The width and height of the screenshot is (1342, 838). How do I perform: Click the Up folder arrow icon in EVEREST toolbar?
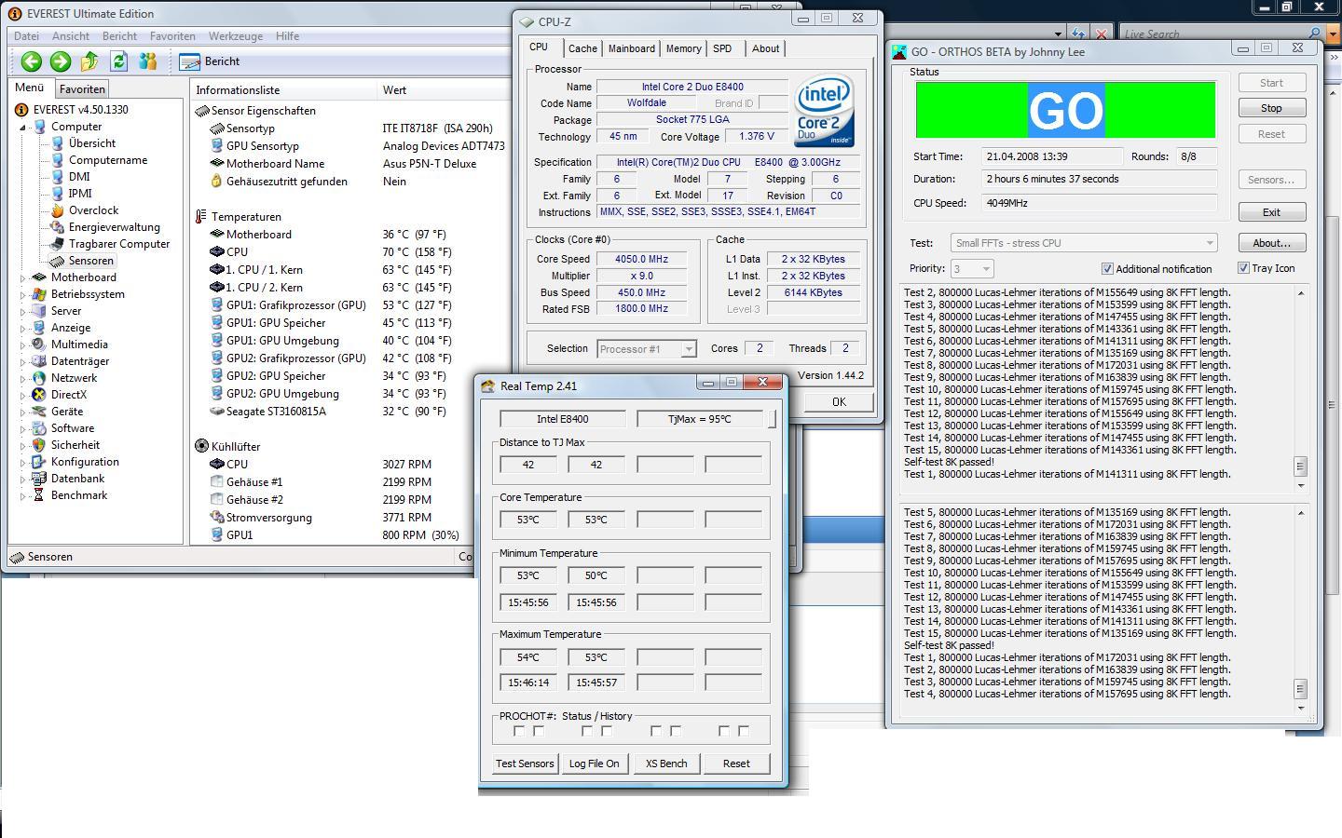89,61
